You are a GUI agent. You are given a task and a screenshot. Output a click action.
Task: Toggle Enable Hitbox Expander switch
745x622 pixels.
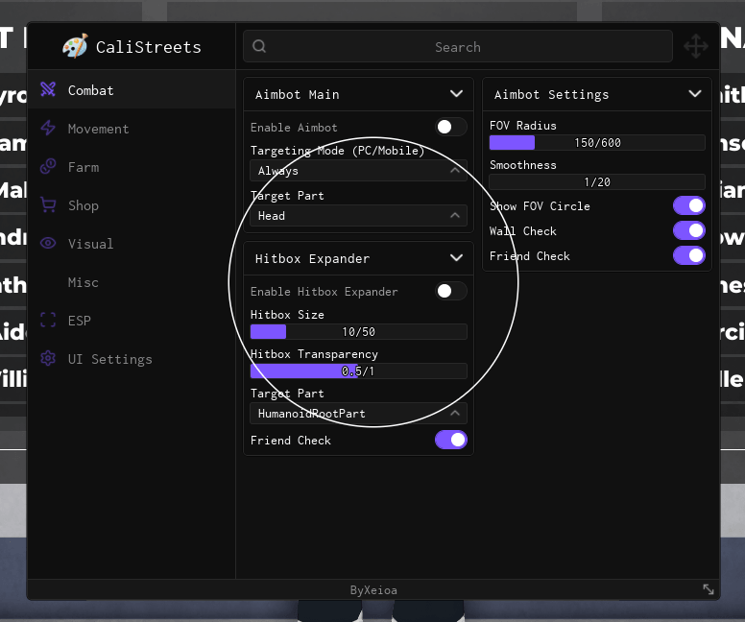tap(451, 291)
